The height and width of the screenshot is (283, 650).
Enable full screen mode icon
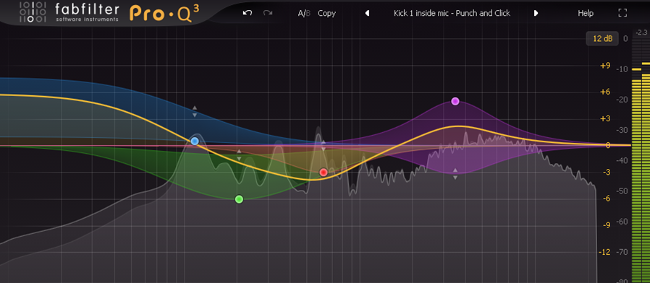[x=622, y=13]
